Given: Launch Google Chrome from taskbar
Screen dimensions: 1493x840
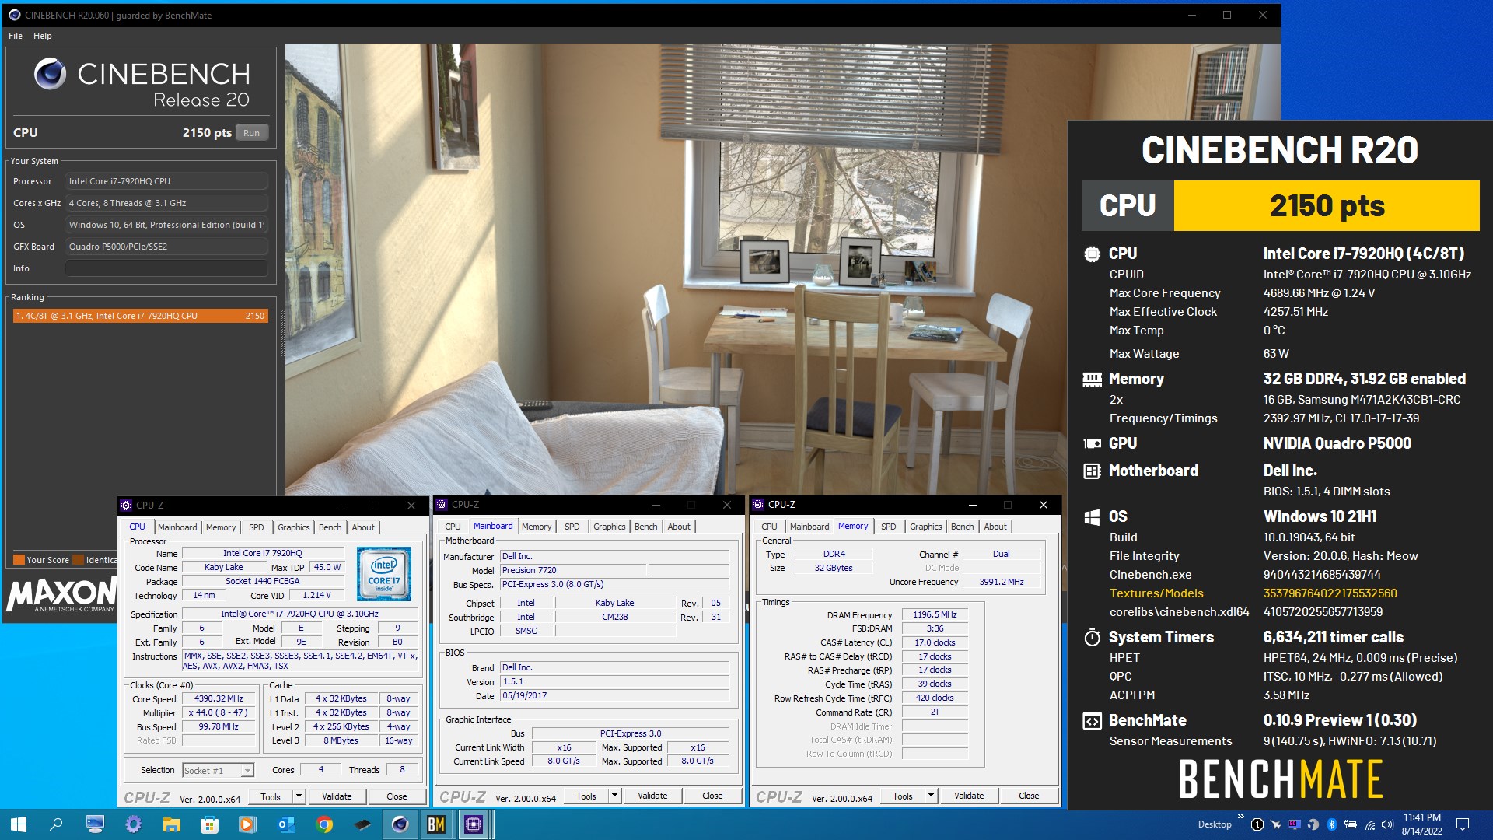Looking at the screenshot, I should 324,824.
